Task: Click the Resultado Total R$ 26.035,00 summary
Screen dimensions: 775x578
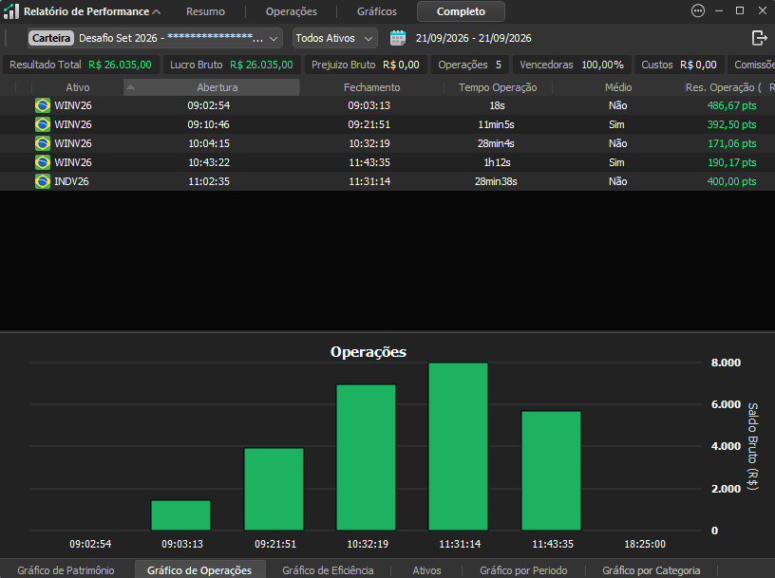Action: coord(81,65)
